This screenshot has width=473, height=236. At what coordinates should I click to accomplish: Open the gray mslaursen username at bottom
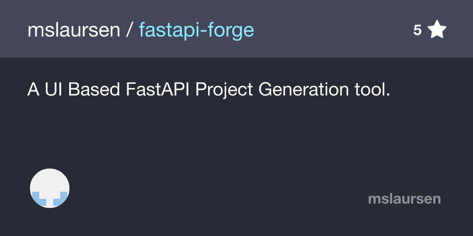pyautogui.click(x=404, y=199)
